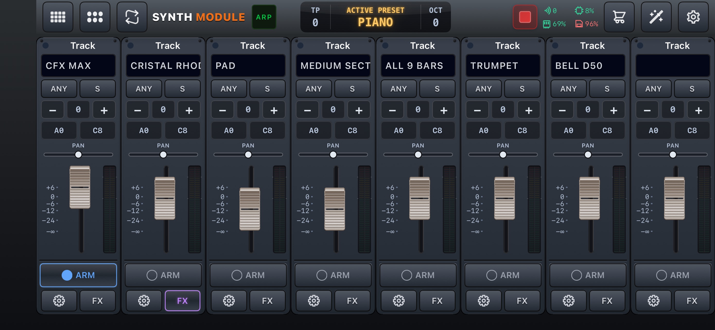Screen dimensions: 715x330
Task: Open TRUMPET sound selector
Action: click(x=503, y=65)
